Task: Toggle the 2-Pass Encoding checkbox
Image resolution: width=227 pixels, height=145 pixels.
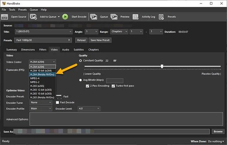Action: (87, 86)
